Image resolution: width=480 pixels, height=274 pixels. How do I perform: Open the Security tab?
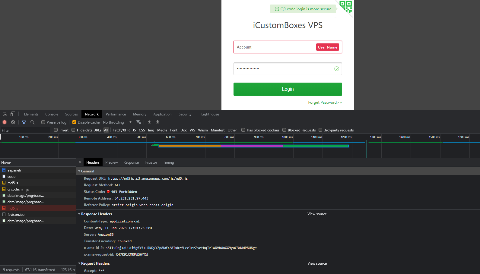coord(185,114)
